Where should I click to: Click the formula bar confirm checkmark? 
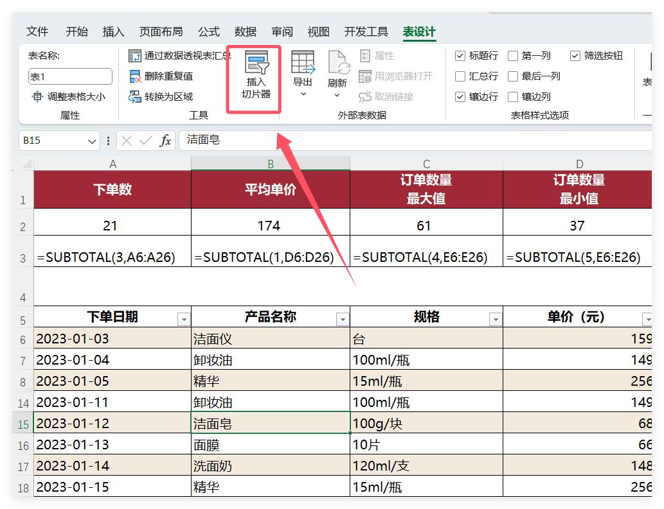[146, 141]
